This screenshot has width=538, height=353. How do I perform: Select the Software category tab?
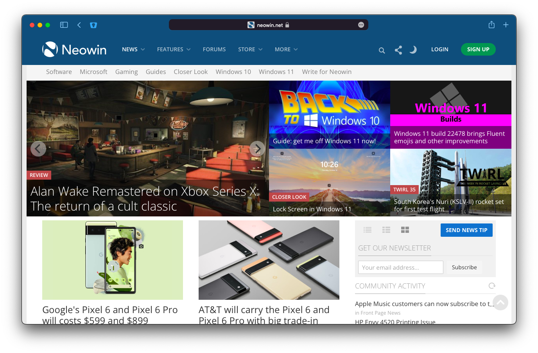[59, 72]
